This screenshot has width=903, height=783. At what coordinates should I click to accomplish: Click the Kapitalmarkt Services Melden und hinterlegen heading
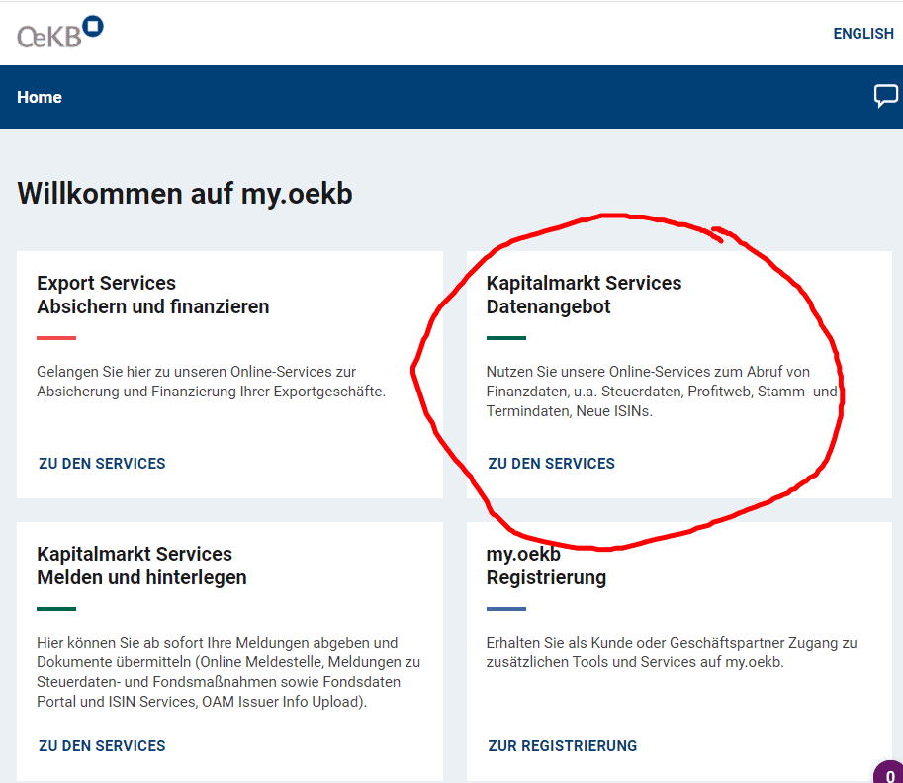(141, 565)
